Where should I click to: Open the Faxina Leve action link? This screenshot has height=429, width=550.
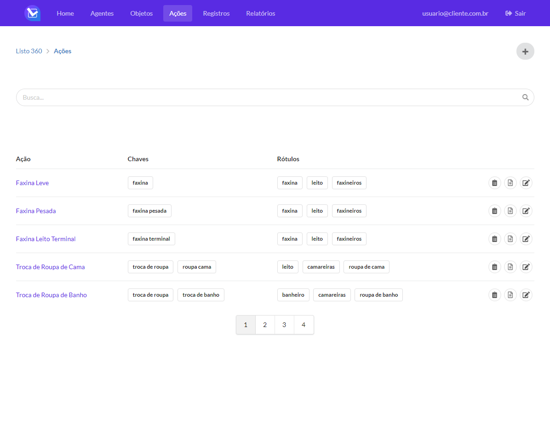[x=32, y=183]
